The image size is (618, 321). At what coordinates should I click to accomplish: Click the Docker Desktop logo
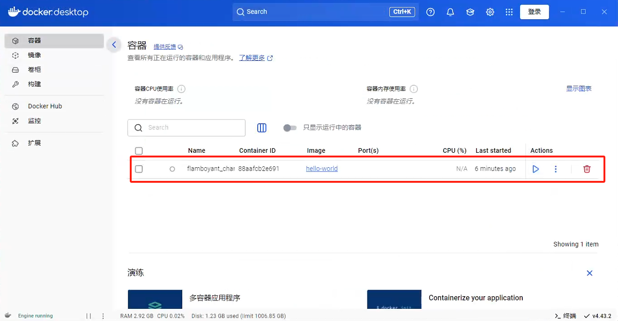click(48, 12)
